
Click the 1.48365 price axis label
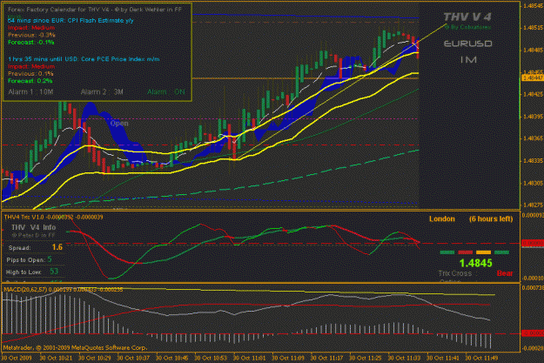click(534, 138)
